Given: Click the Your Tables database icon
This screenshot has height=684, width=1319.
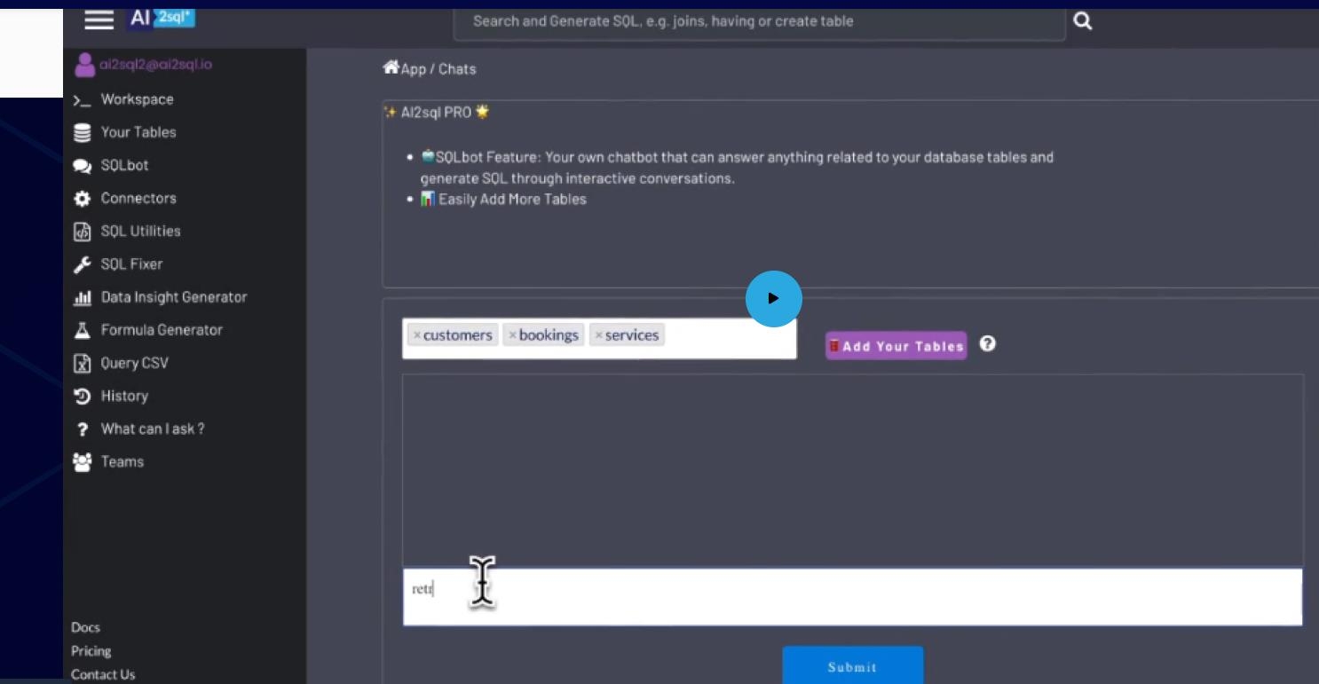Looking at the screenshot, I should (x=83, y=132).
